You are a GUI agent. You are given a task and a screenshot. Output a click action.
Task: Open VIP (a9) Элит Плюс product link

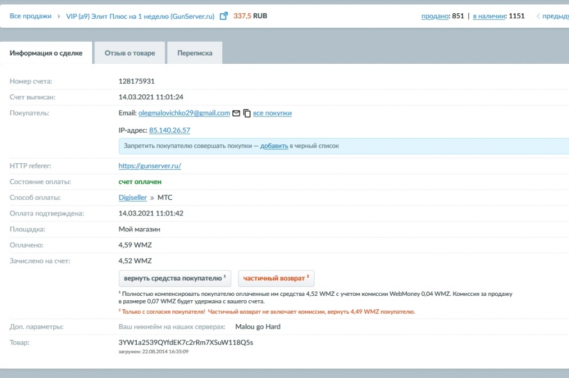pyautogui.click(x=139, y=16)
